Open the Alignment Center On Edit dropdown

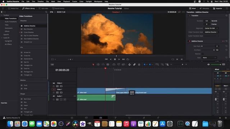pyautogui.click(x=211, y=28)
